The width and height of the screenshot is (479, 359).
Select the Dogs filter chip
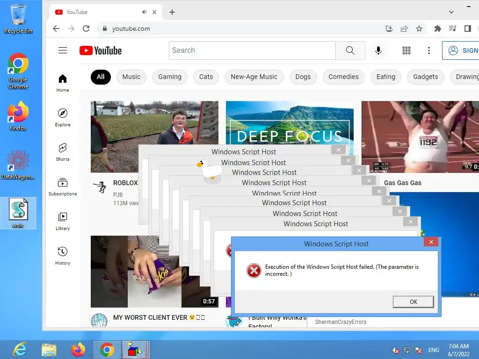(x=303, y=77)
